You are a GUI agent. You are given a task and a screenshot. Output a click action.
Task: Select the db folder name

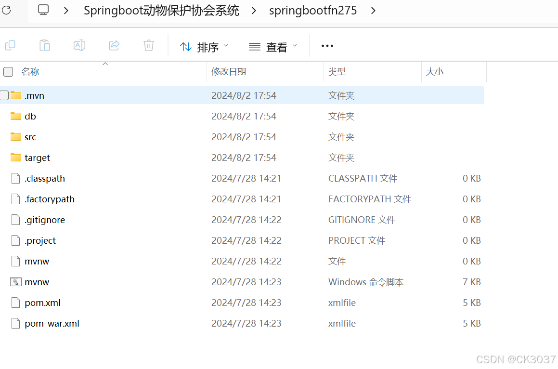(x=30, y=117)
